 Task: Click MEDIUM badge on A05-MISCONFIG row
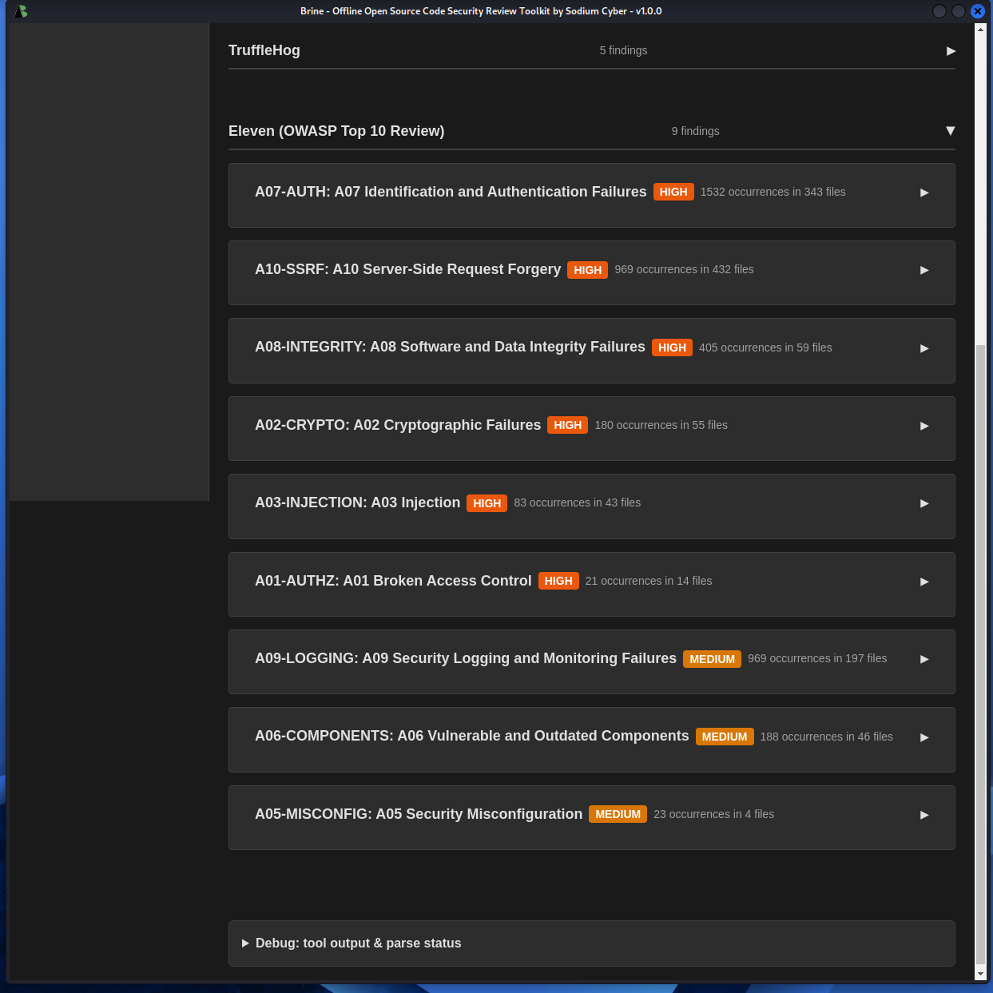coord(618,814)
